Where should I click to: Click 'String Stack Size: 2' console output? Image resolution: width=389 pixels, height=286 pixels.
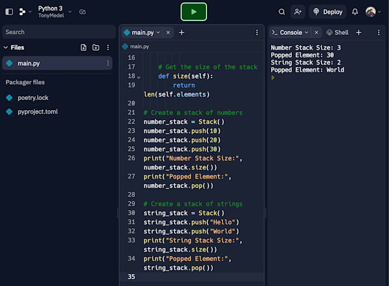pos(305,62)
